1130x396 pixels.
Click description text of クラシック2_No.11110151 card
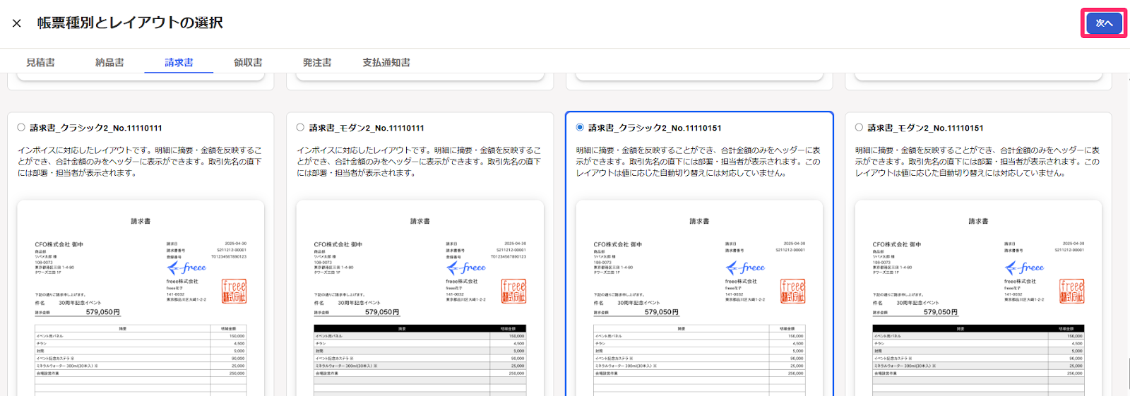[698, 162]
